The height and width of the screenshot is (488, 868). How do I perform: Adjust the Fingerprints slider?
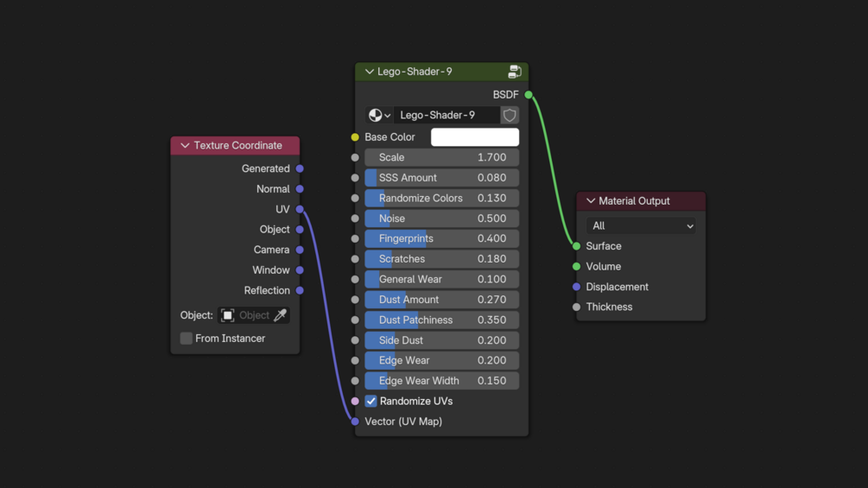441,238
